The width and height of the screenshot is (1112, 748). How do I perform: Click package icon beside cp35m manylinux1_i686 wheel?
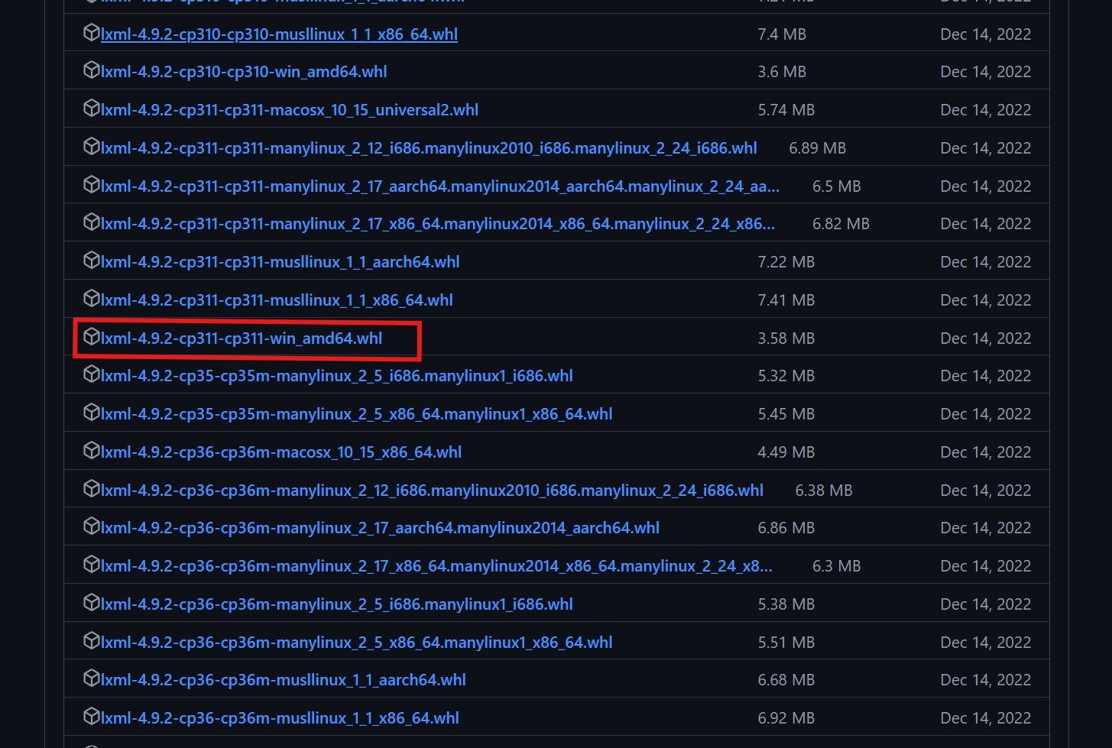91,374
